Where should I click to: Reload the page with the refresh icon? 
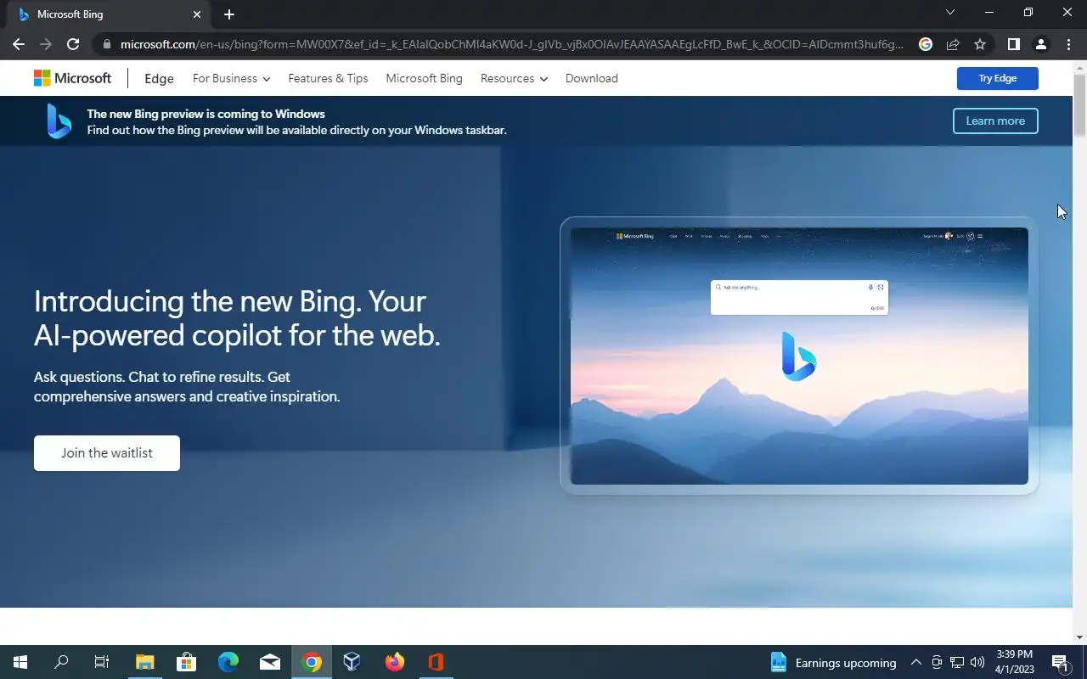click(x=73, y=44)
